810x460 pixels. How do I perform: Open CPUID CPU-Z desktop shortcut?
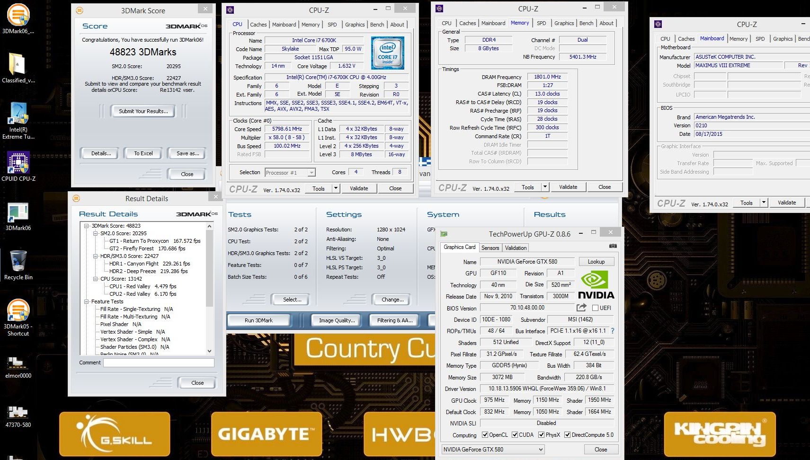coord(18,167)
